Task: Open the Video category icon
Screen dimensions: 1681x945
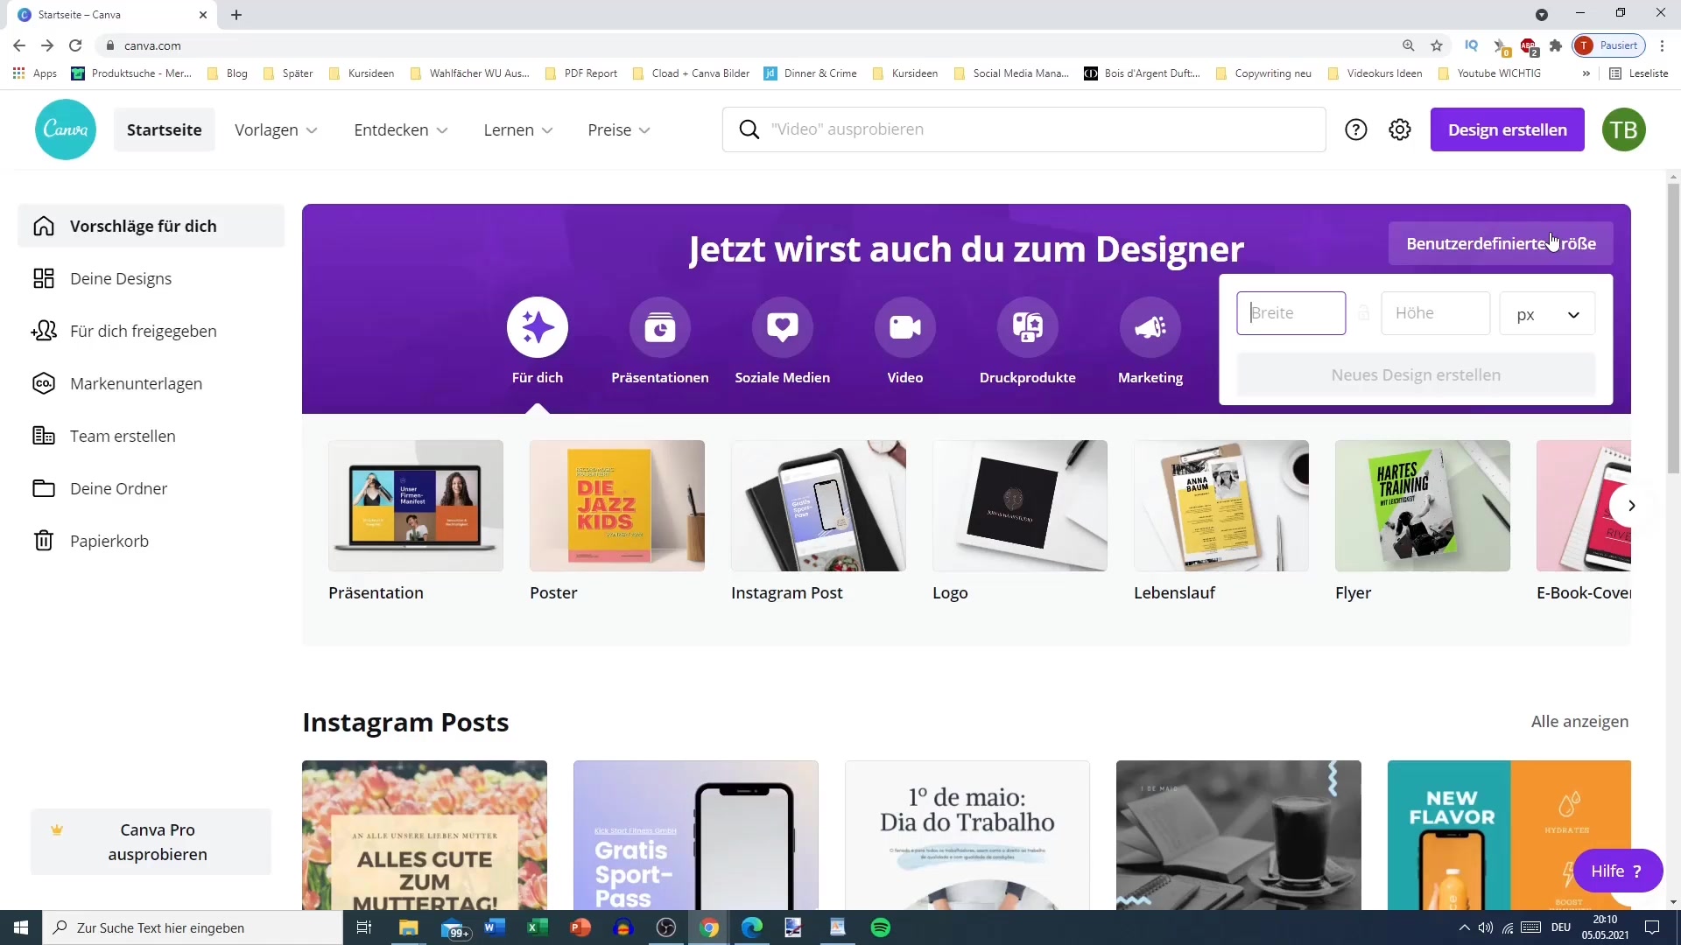Action: [904, 327]
